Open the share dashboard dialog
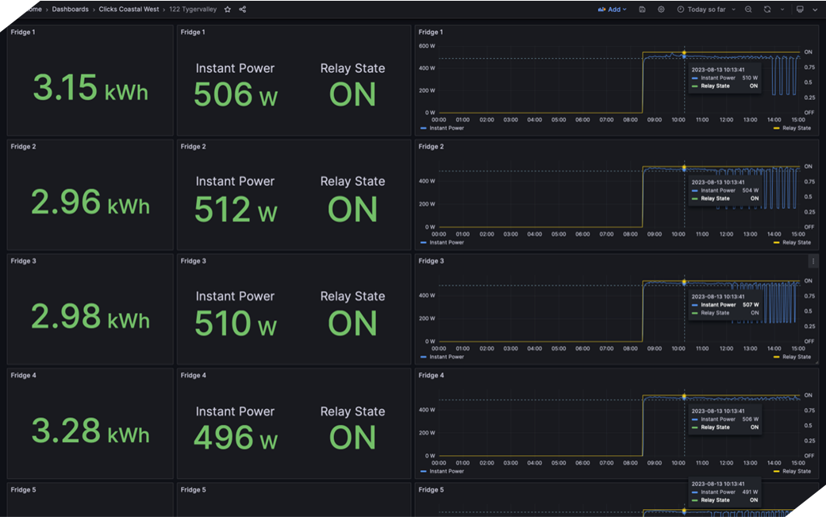Screen dimensions: 826x517 coord(242,9)
